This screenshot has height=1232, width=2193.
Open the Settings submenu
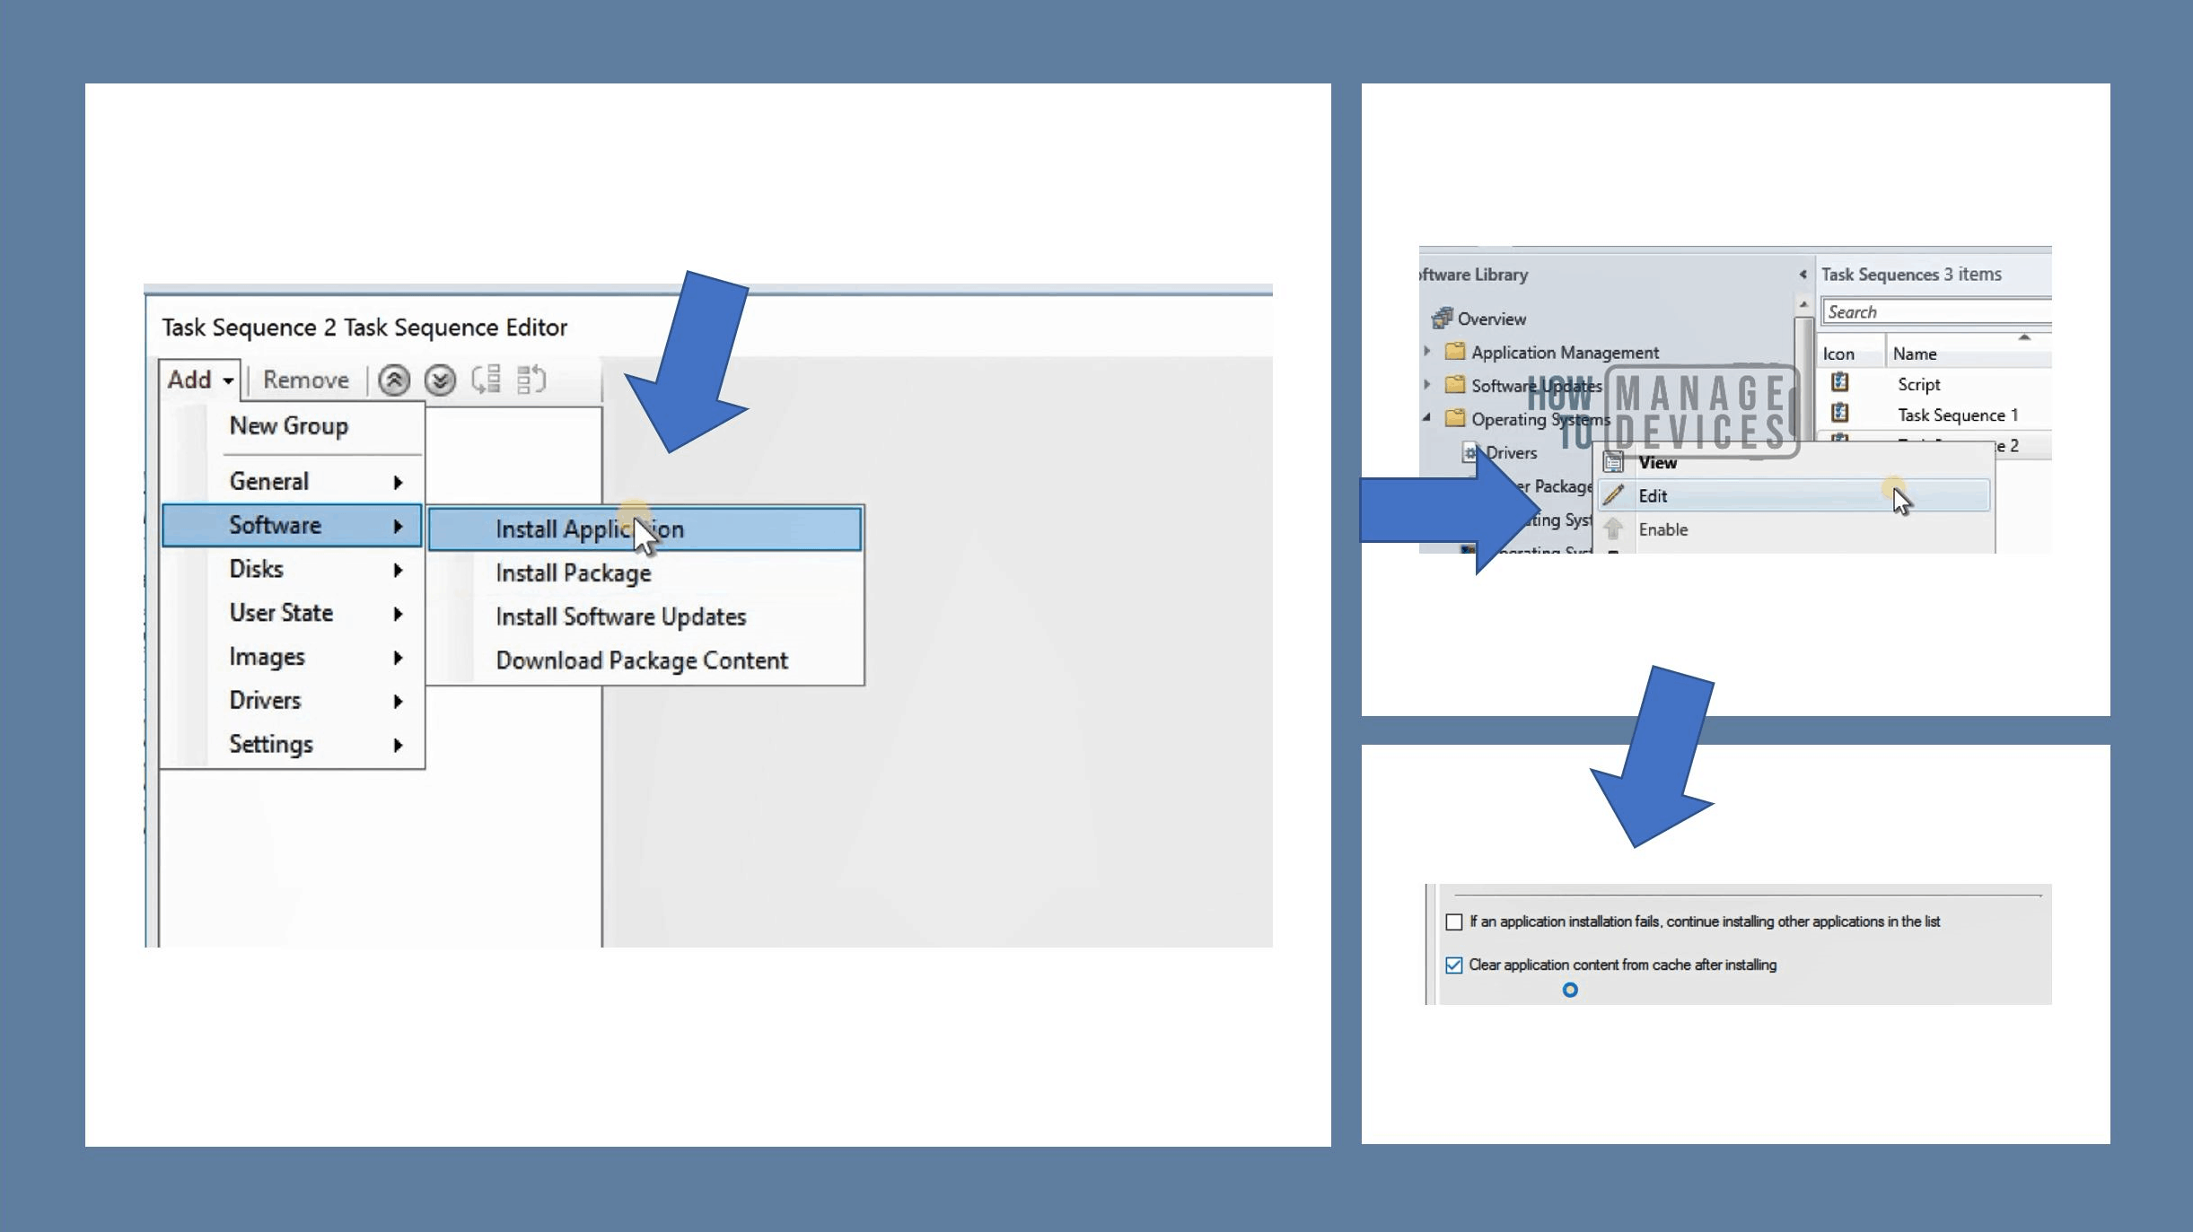(292, 744)
